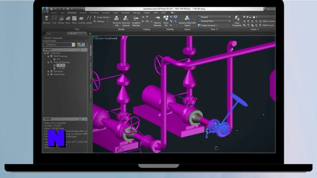Open the Shaded visual style dropdown

point(214,17)
